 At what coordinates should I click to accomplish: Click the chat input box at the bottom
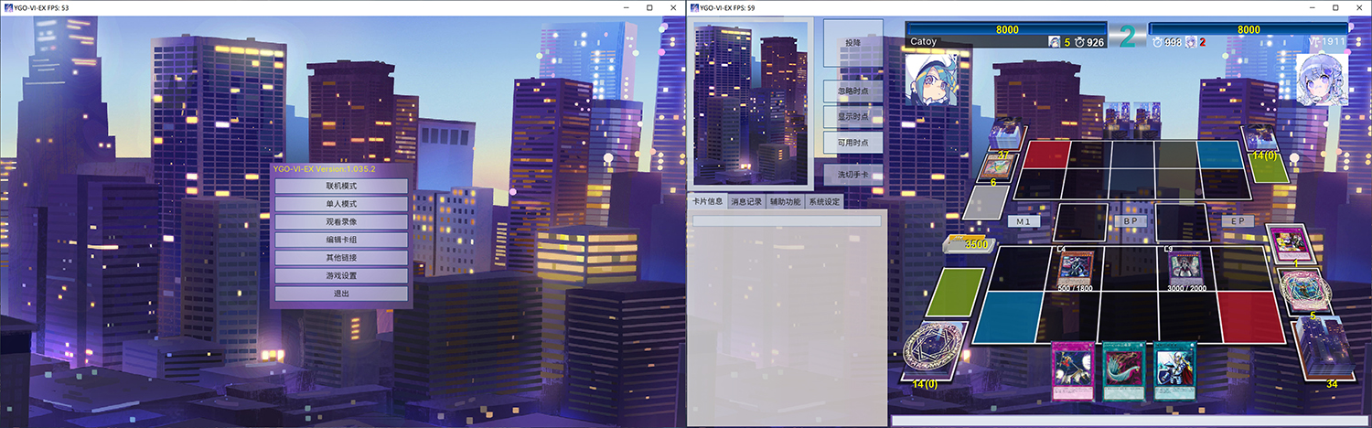click(x=1130, y=422)
